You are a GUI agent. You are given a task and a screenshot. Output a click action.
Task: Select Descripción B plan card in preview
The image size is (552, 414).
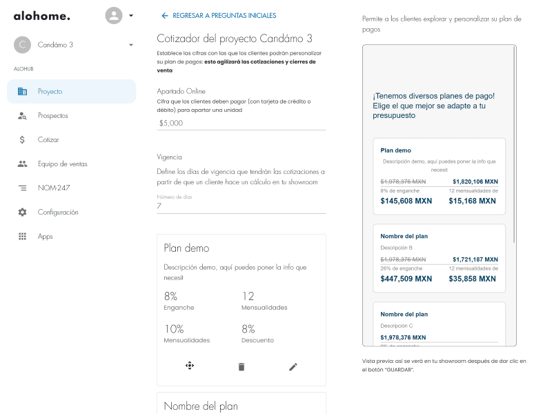coord(439,258)
